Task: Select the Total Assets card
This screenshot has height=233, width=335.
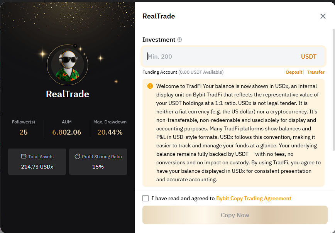Action: pyautogui.click(x=37, y=162)
